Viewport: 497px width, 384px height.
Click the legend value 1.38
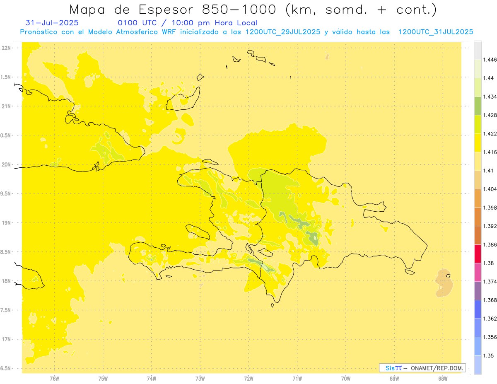[x=489, y=263]
